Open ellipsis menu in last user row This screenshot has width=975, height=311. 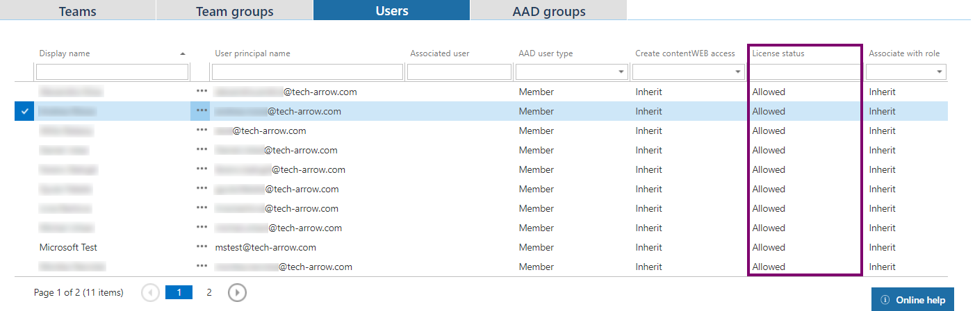click(x=202, y=267)
